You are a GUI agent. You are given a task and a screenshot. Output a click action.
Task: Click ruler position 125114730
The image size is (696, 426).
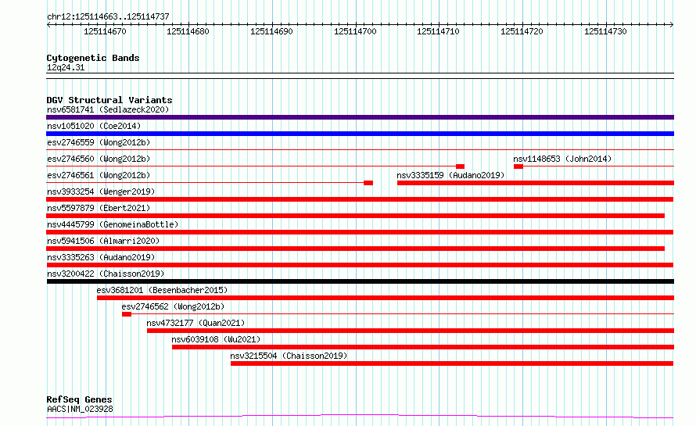[605, 31]
